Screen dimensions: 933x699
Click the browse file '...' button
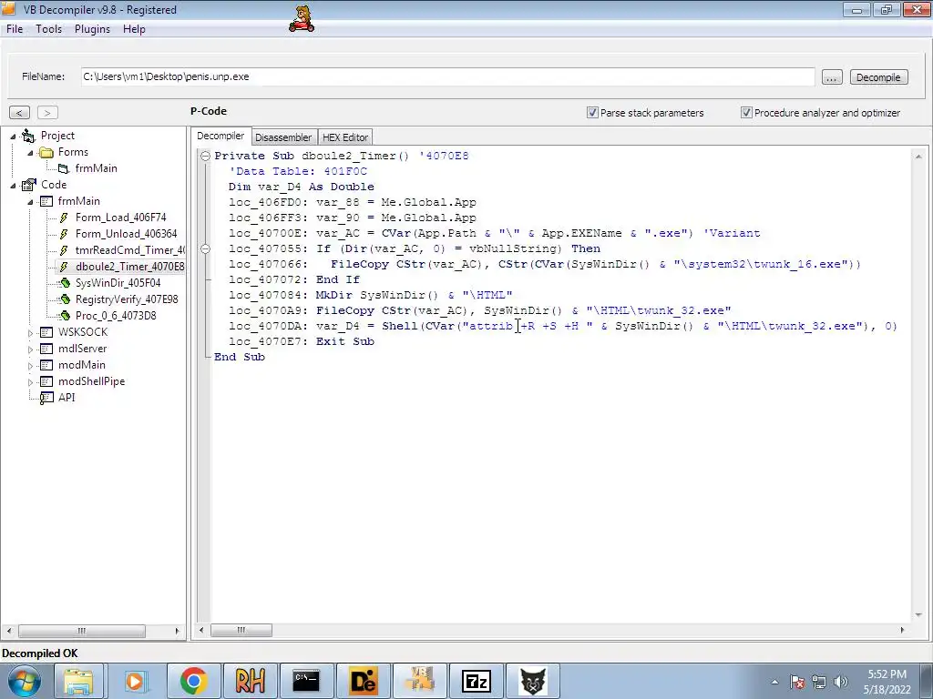pos(832,77)
